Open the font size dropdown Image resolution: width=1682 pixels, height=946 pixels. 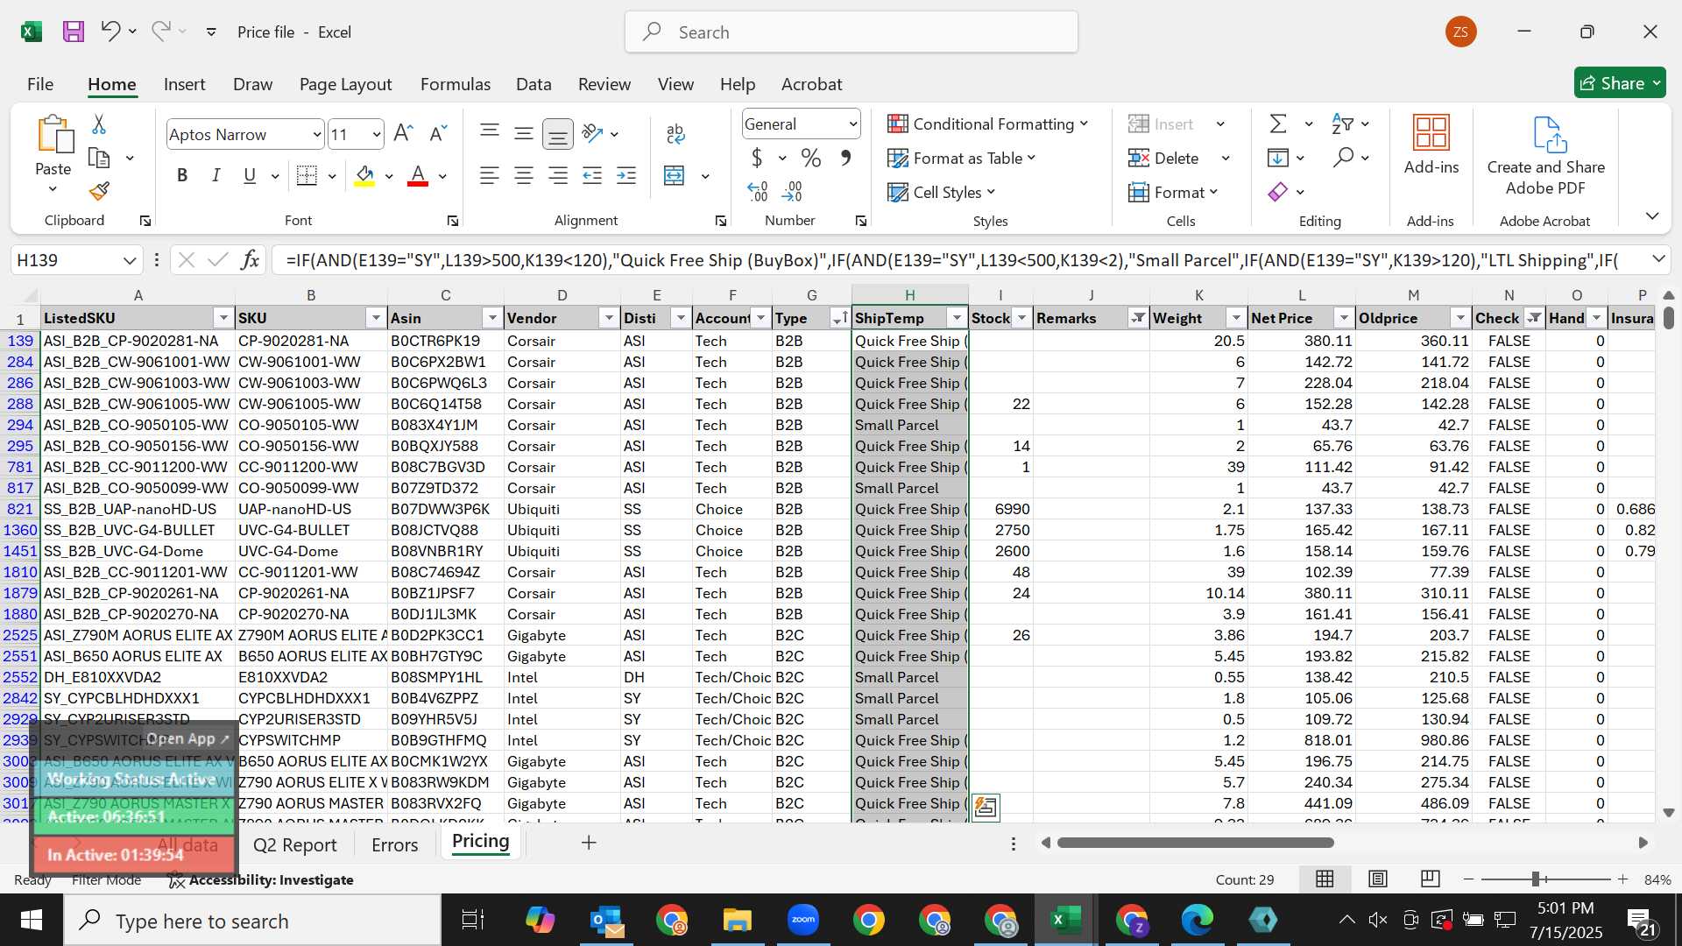click(376, 134)
